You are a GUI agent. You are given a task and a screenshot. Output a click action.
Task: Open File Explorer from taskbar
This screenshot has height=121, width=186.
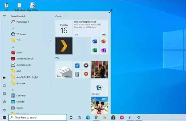tap(105, 118)
